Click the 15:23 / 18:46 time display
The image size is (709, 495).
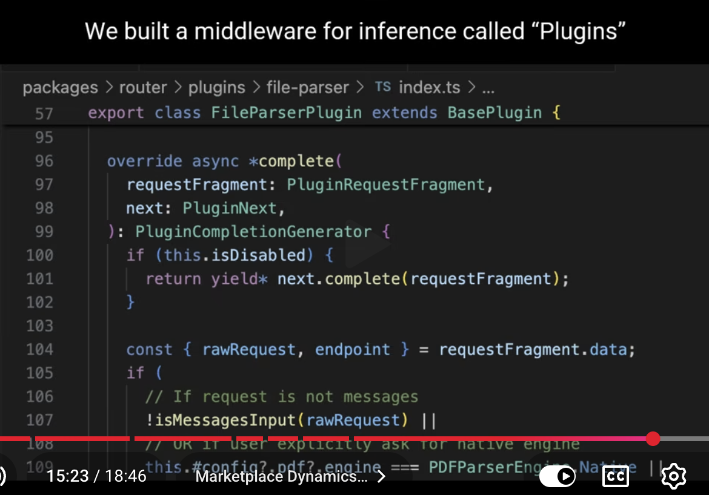(96, 476)
